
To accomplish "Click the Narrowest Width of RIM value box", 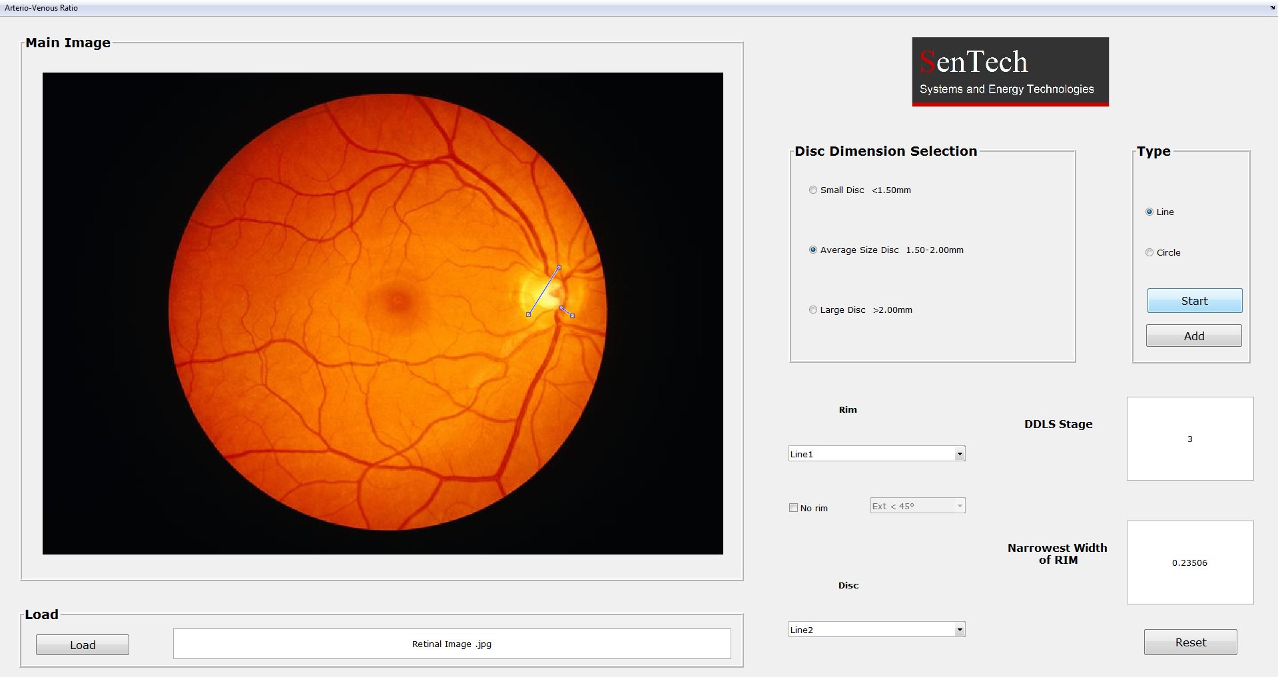I will [x=1190, y=563].
